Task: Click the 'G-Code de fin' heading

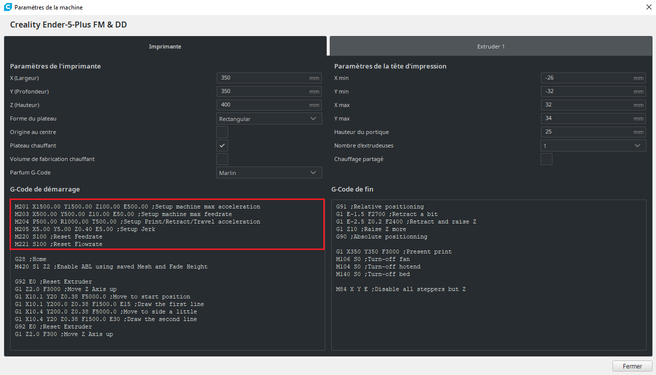Action: coord(352,189)
